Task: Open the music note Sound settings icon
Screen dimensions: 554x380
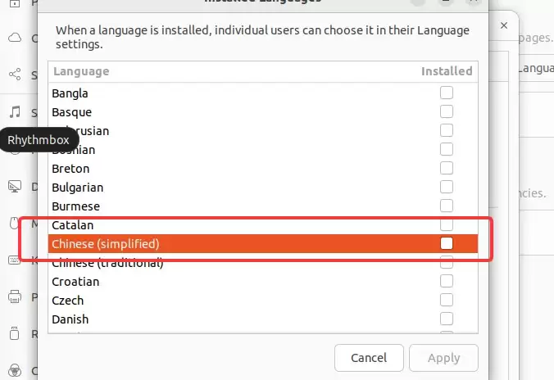Action: (15, 112)
